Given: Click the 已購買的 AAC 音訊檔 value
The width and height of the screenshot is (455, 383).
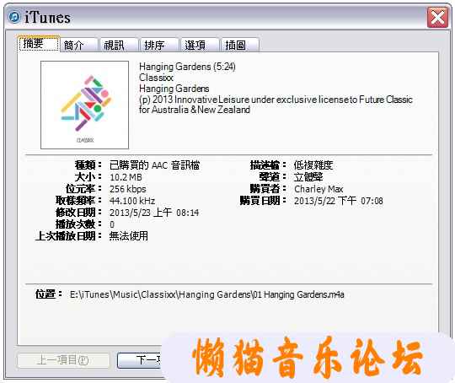Looking at the screenshot, I should (155, 165).
